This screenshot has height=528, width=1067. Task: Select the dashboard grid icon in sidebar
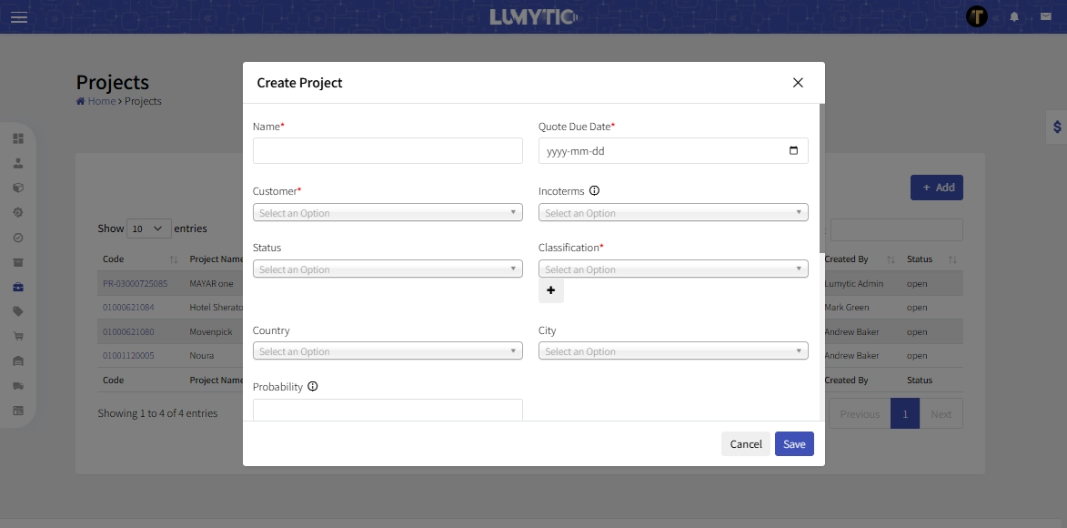[19, 138]
